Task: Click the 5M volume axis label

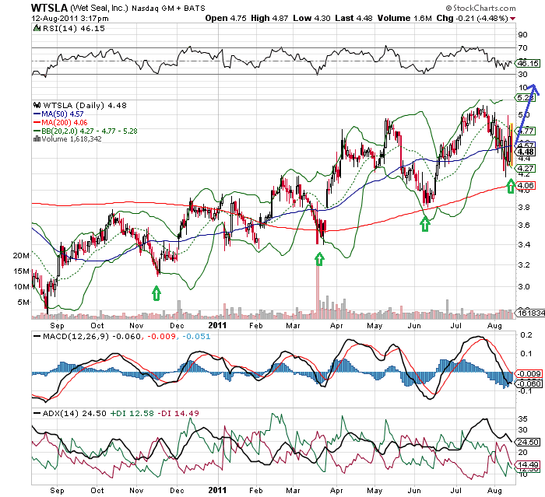Action: point(23,302)
